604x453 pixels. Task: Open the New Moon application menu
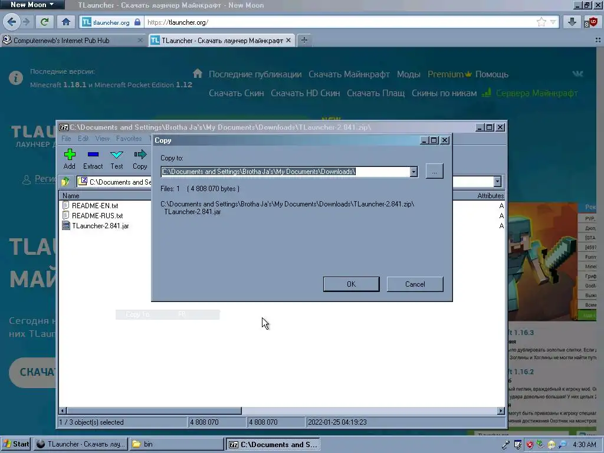32,5
